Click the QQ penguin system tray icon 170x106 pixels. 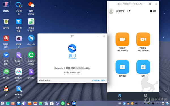click(x=128, y=103)
